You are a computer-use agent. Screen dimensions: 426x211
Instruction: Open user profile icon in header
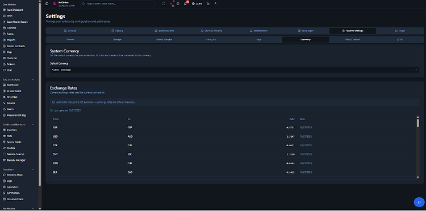215,4
